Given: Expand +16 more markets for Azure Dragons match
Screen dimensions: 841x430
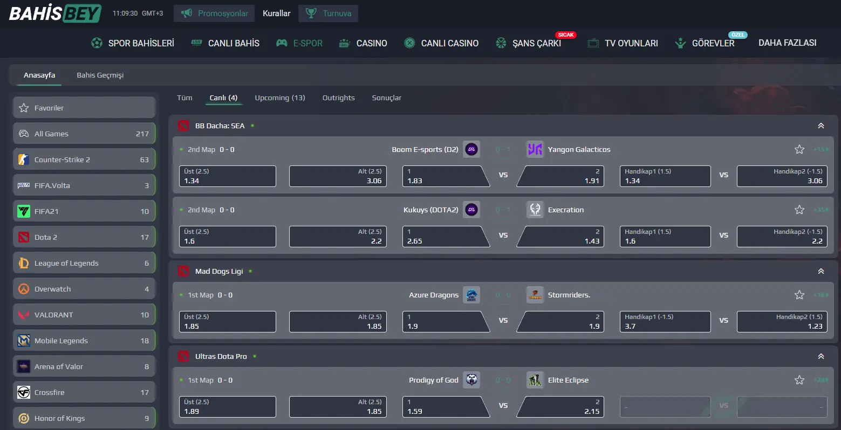Looking at the screenshot, I should (821, 295).
